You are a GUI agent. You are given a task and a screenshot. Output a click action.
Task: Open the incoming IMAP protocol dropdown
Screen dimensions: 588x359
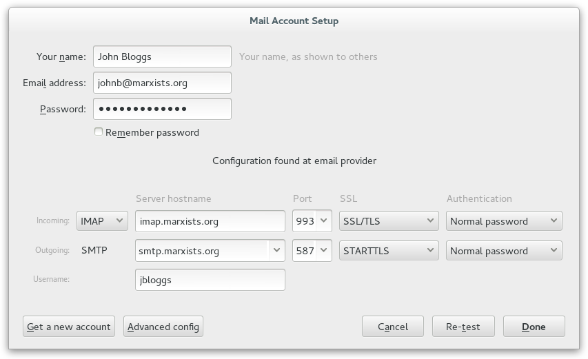coord(102,221)
